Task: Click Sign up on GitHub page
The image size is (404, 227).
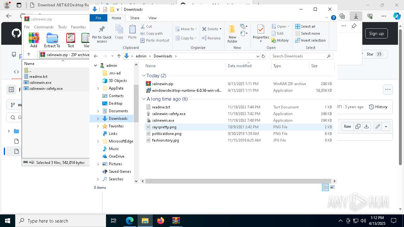Action: coord(376,33)
